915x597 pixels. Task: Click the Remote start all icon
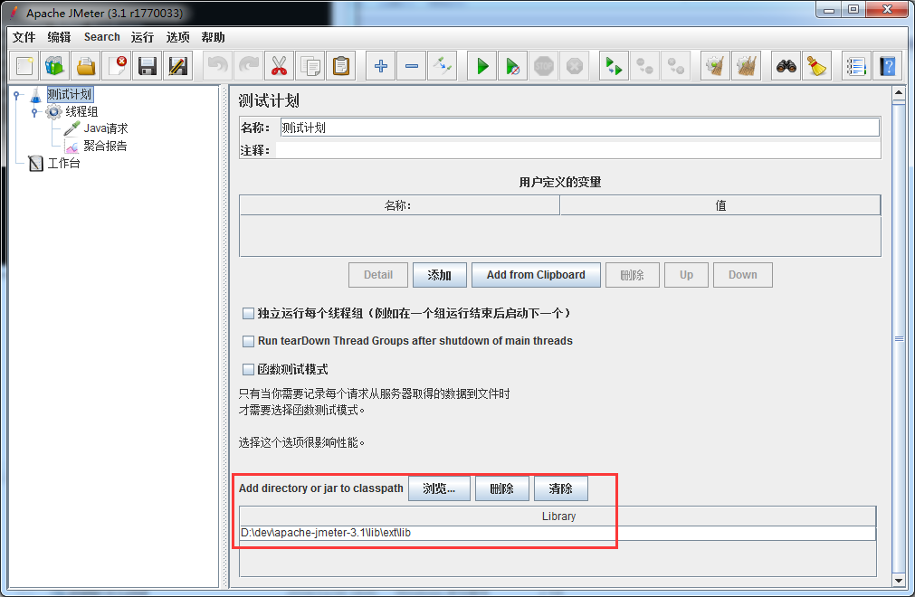pyautogui.click(x=614, y=66)
